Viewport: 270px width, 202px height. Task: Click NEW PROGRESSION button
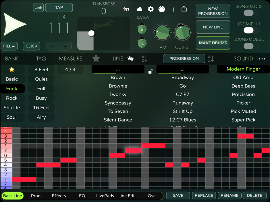(x=213, y=11)
